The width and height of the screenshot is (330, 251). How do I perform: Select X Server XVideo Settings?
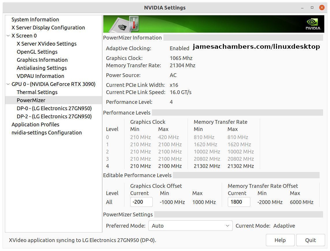pyautogui.click(x=46, y=44)
